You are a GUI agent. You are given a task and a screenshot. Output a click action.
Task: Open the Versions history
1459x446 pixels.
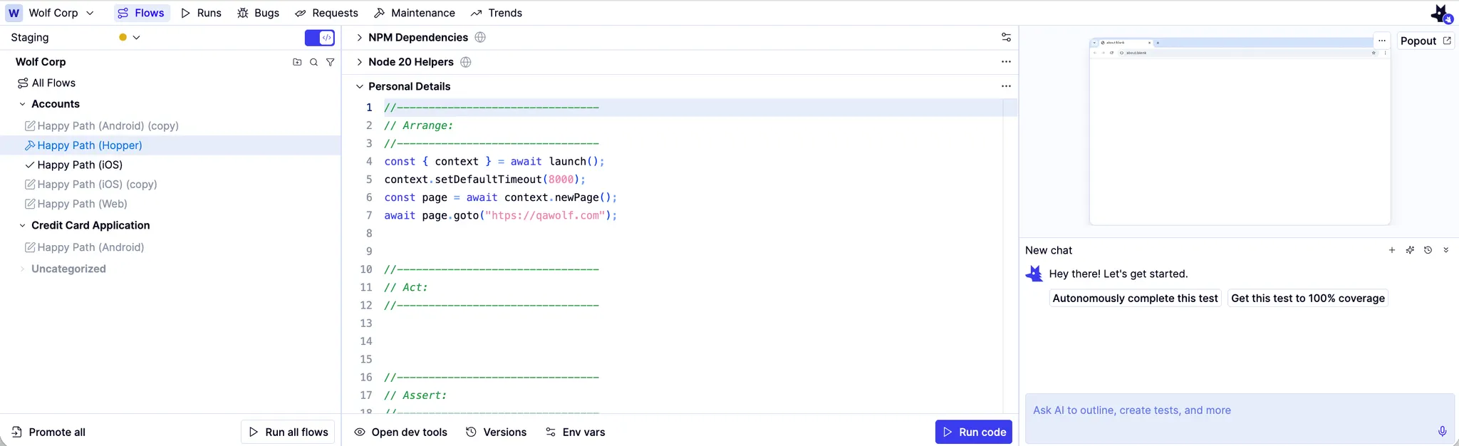(496, 432)
